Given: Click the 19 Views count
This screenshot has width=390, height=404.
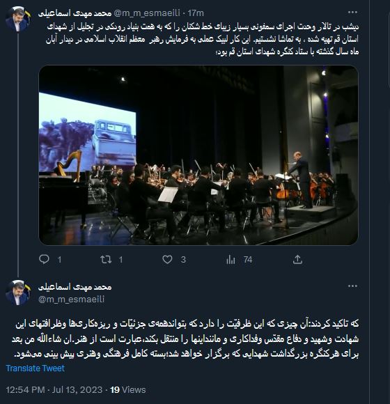Looking at the screenshot, I should click(128, 389).
